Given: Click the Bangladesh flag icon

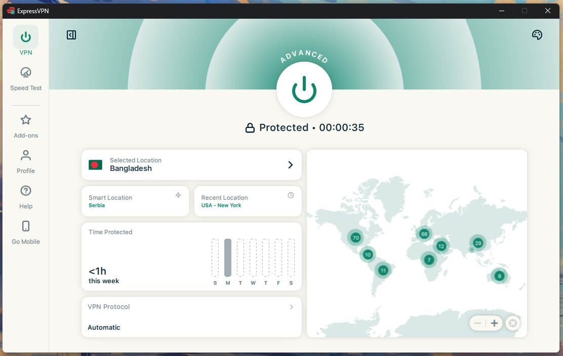Looking at the screenshot, I should 95,164.
